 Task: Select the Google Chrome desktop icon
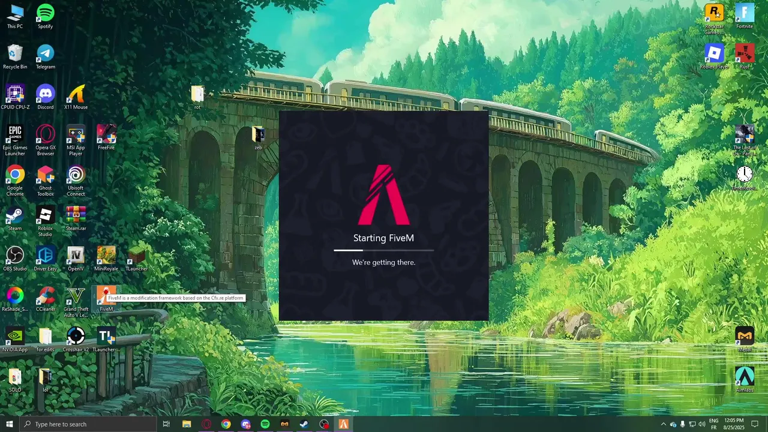pos(15,181)
